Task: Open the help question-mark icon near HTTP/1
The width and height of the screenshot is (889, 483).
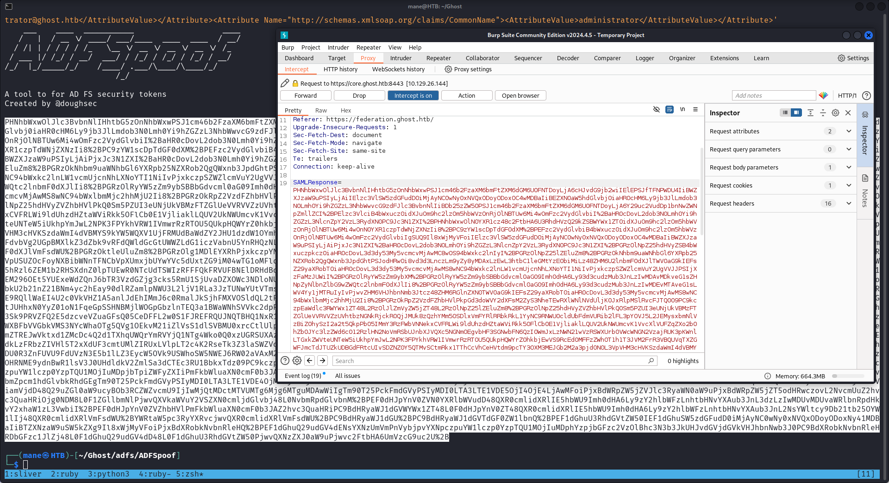Action: pyautogui.click(x=866, y=95)
